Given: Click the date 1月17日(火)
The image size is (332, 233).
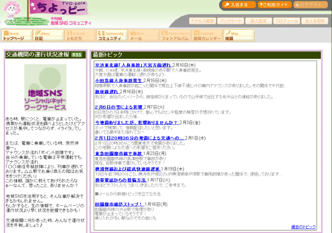Looking at the screenshot, I should (x=159, y=180).
